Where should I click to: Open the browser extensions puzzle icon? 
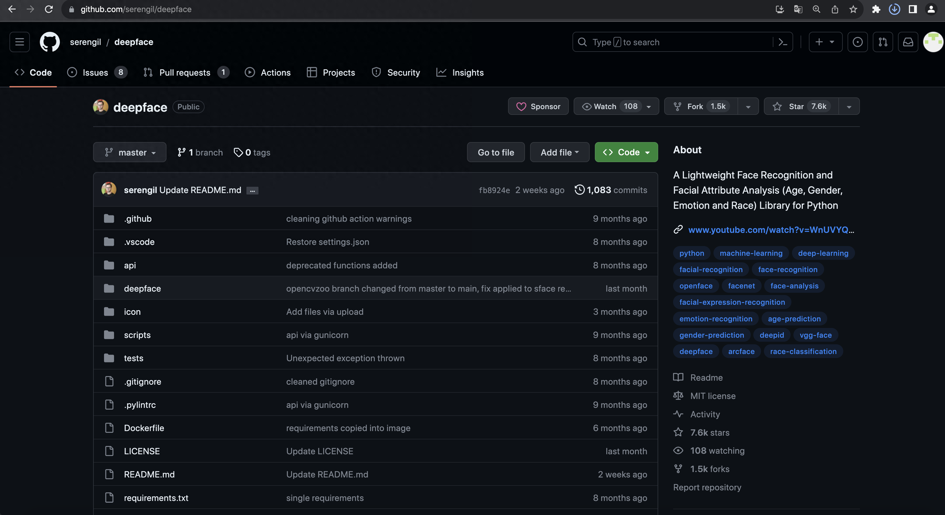876,9
